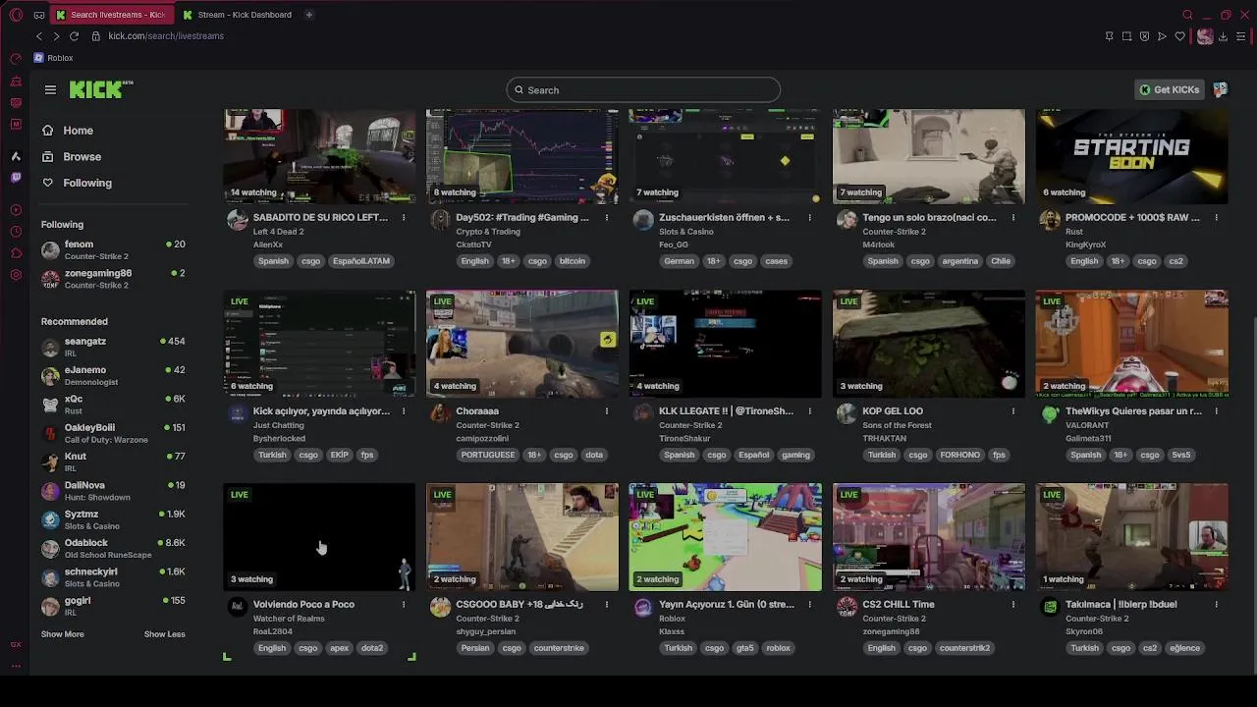Open Opera sidebar settings gear icon
The image size is (1257, 707).
click(x=15, y=275)
